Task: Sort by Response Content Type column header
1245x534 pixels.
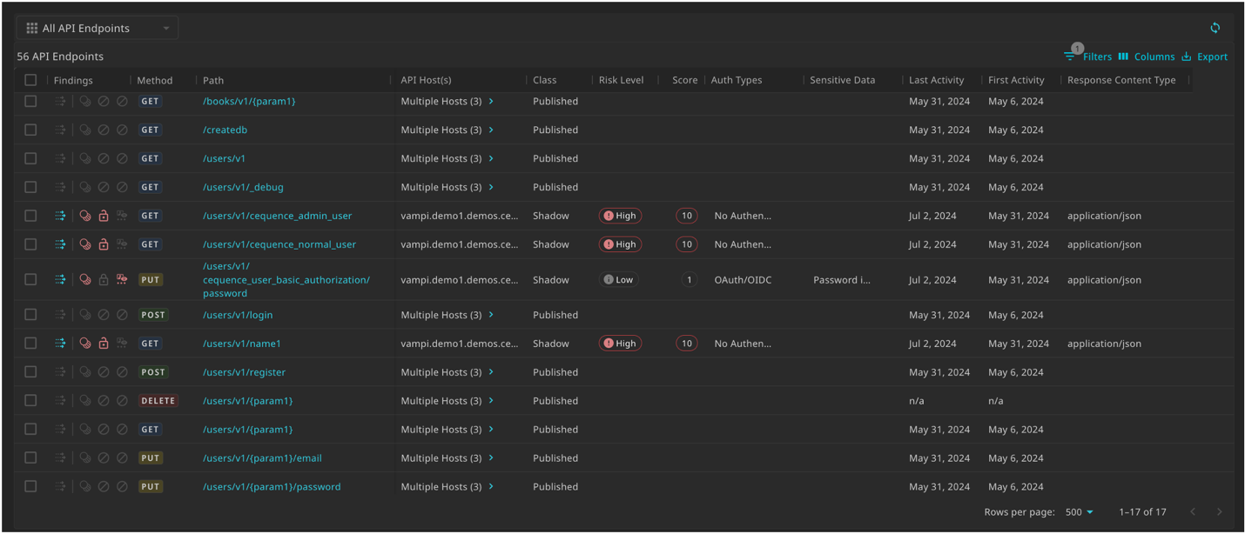Action: (1121, 80)
